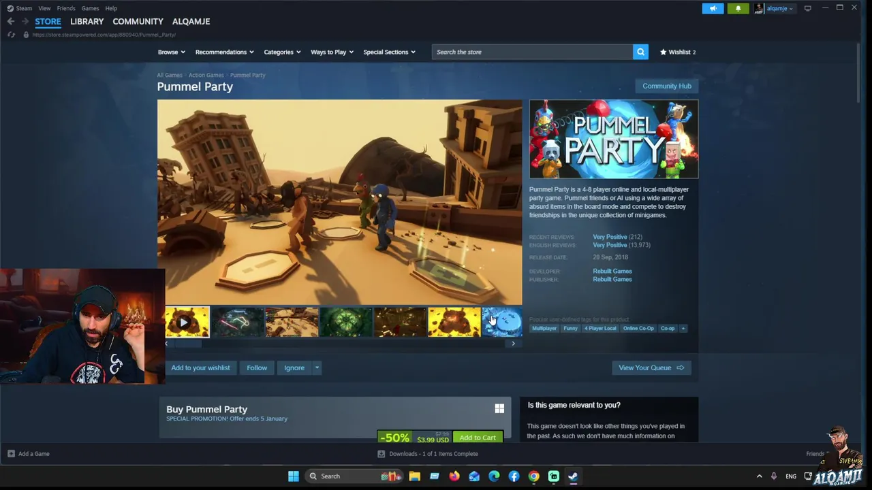Screen dimensions: 872x490
Task: Open the View menu
Action: (44, 8)
